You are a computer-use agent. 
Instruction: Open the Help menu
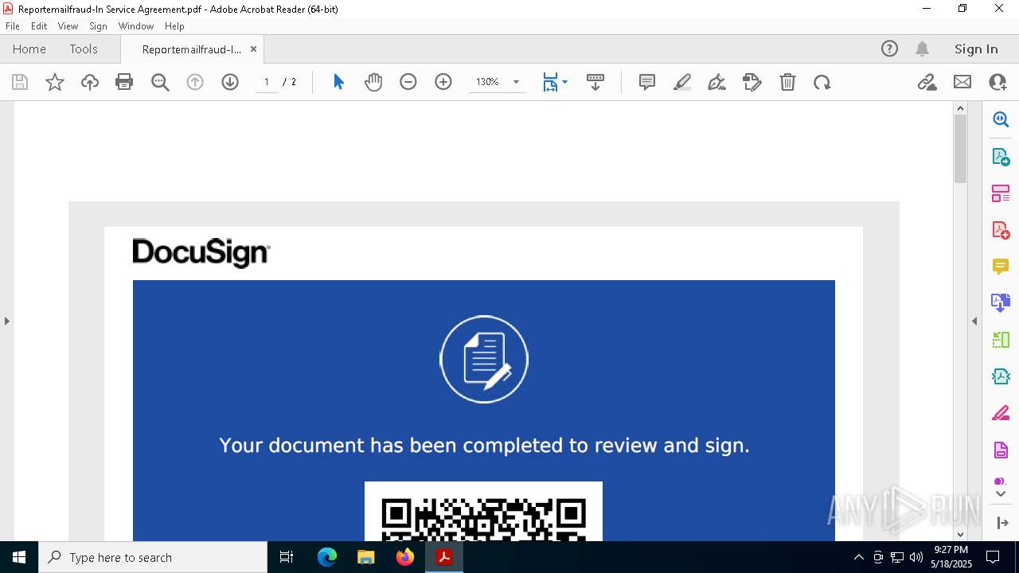coord(174,26)
